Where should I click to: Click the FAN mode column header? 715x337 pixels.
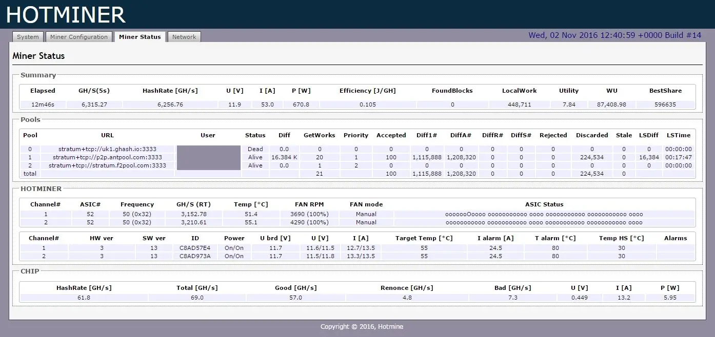[x=366, y=204]
